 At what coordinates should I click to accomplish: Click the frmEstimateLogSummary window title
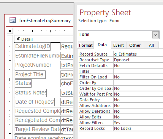(x=45, y=21)
